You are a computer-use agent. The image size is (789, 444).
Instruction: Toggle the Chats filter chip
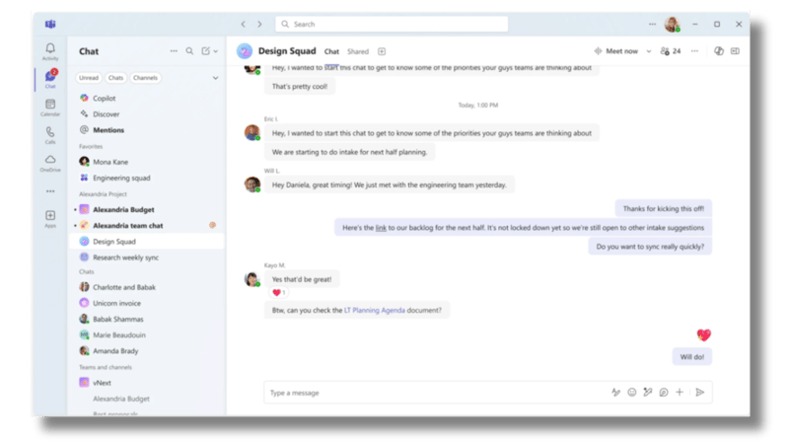click(x=115, y=78)
